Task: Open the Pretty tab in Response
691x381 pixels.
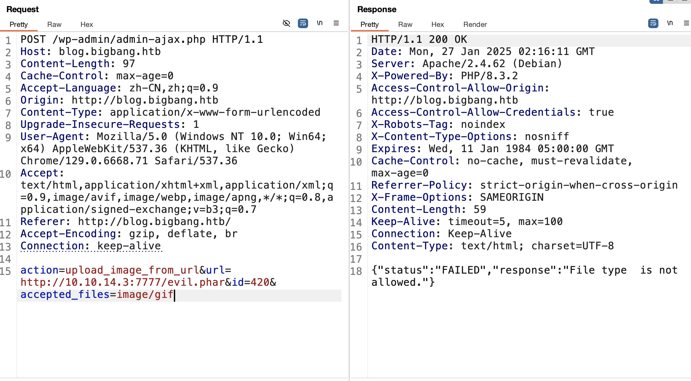Action: 369,24
